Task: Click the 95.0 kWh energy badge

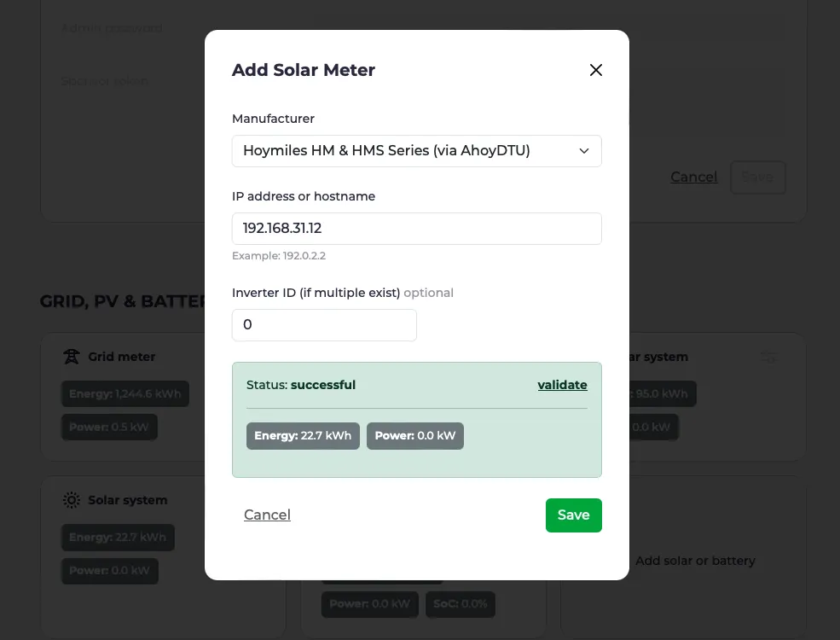Action: click(663, 394)
